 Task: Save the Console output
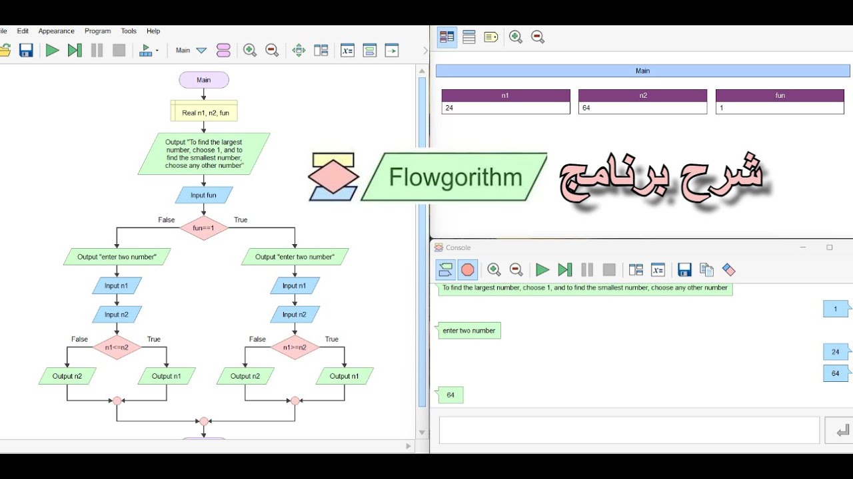[x=684, y=269]
